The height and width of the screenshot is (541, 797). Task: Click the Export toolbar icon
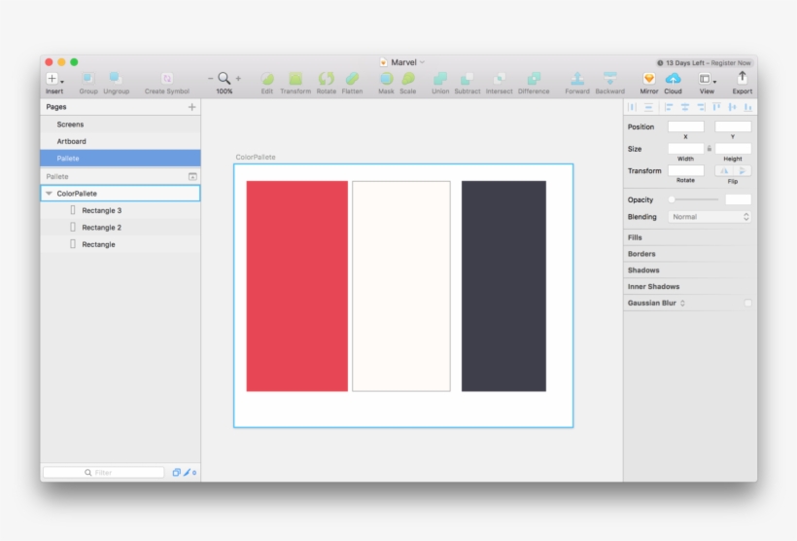tap(742, 78)
